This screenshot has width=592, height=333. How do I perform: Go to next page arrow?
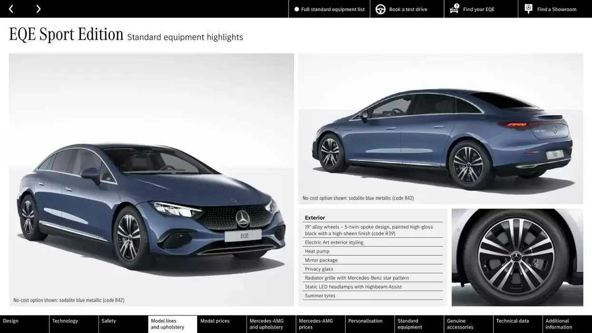pyautogui.click(x=39, y=9)
